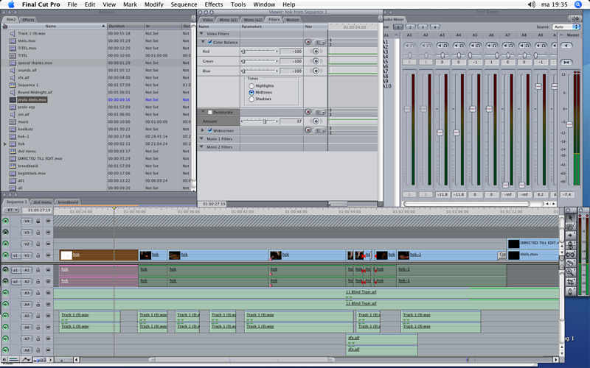Image resolution: width=590 pixels, height=368 pixels.
Task: Select the Track Select arrow tool
Action: click(570, 236)
